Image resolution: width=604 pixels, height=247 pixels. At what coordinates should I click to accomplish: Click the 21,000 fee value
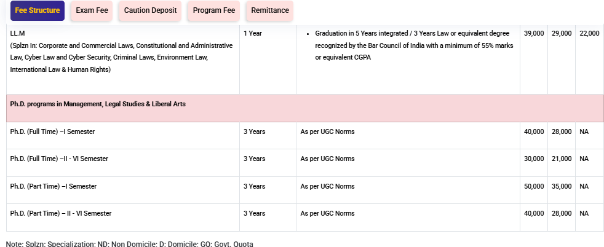point(561,159)
